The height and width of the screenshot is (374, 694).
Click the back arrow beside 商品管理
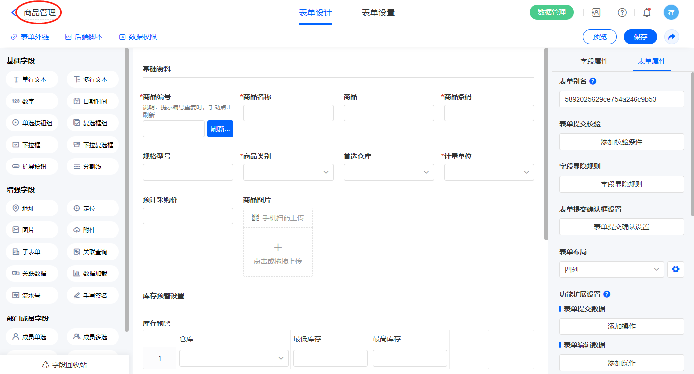click(x=14, y=13)
